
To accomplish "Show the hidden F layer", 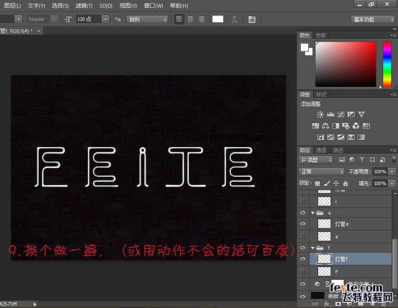I will pyautogui.click(x=302, y=272).
